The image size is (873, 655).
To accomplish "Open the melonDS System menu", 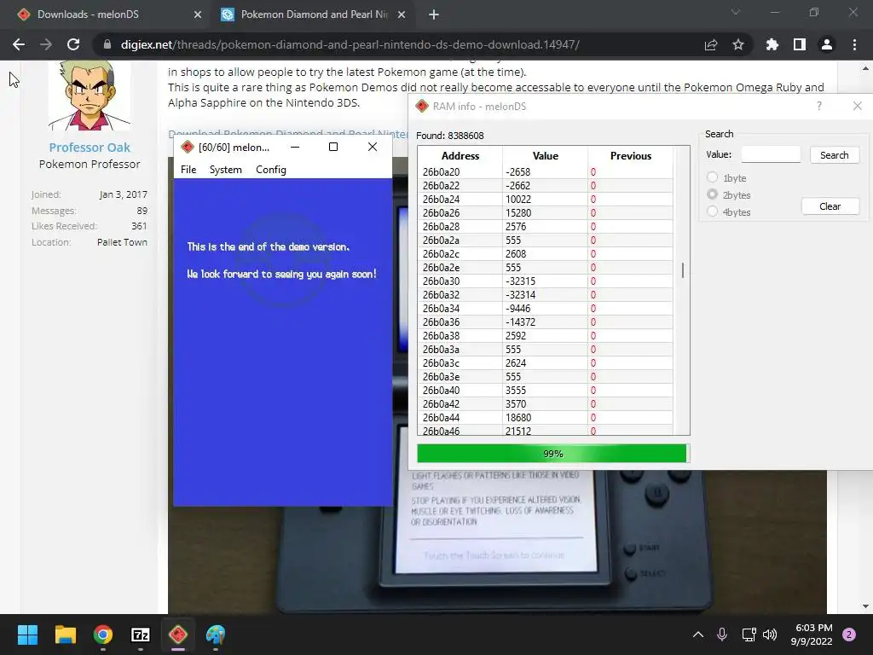I will [x=225, y=170].
